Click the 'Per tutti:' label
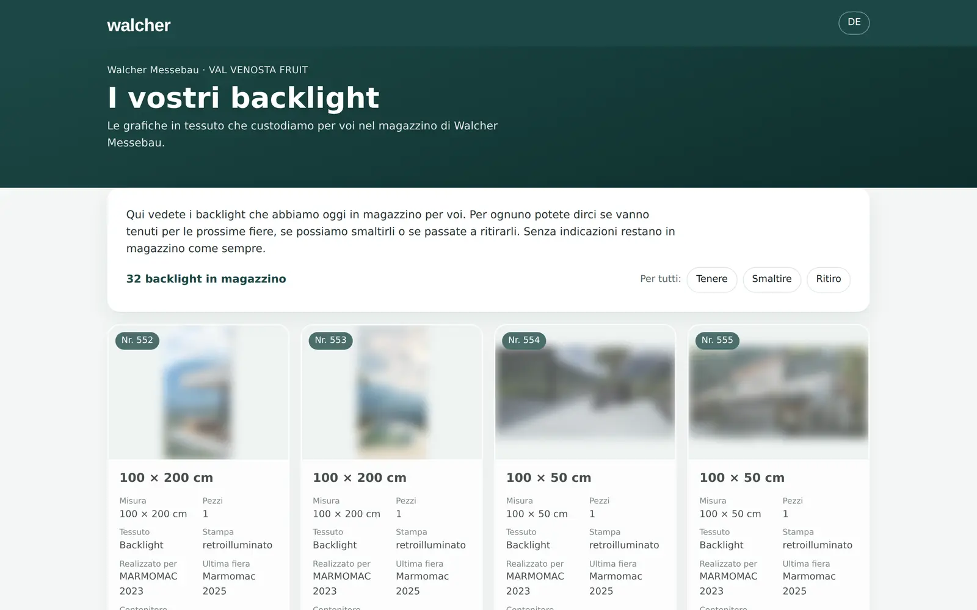 [x=660, y=279]
